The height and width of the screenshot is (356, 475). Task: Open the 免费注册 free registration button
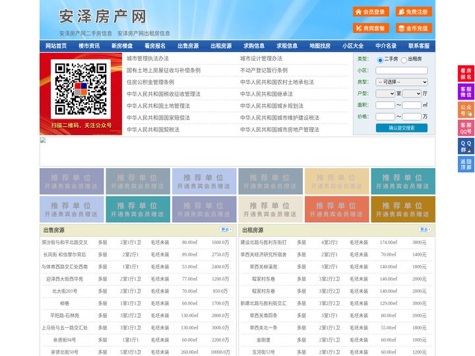click(414, 12)
